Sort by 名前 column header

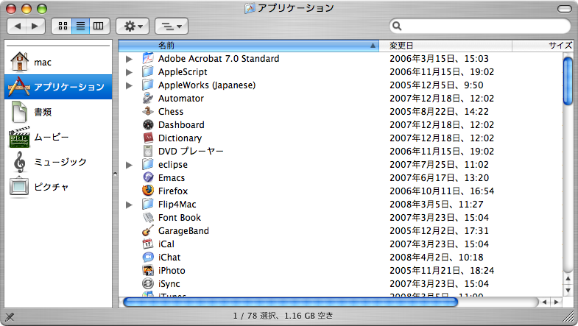coord(249,46)
